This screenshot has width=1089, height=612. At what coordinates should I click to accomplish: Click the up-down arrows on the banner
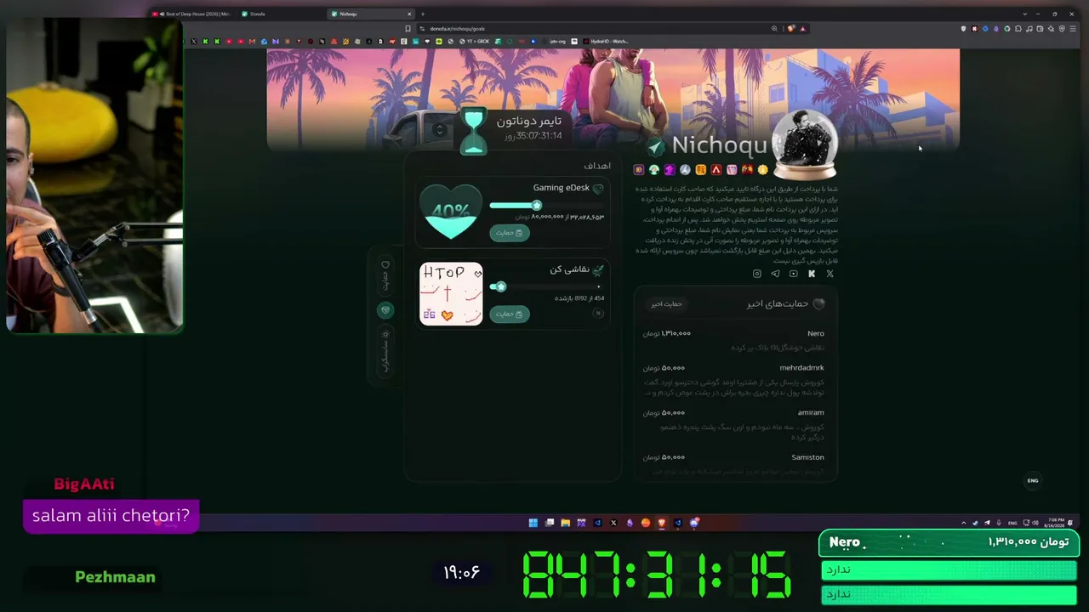coord(439,130)
